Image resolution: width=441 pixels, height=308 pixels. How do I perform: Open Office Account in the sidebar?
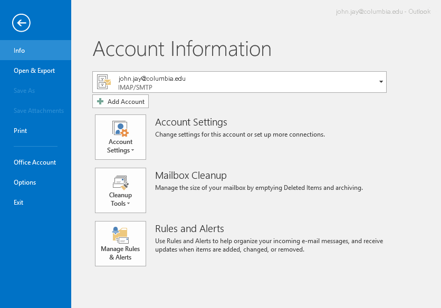click(x=35, y=162)
